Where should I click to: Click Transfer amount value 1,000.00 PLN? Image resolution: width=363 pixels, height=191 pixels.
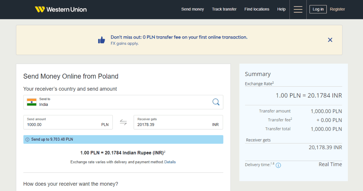click(326, 111)
